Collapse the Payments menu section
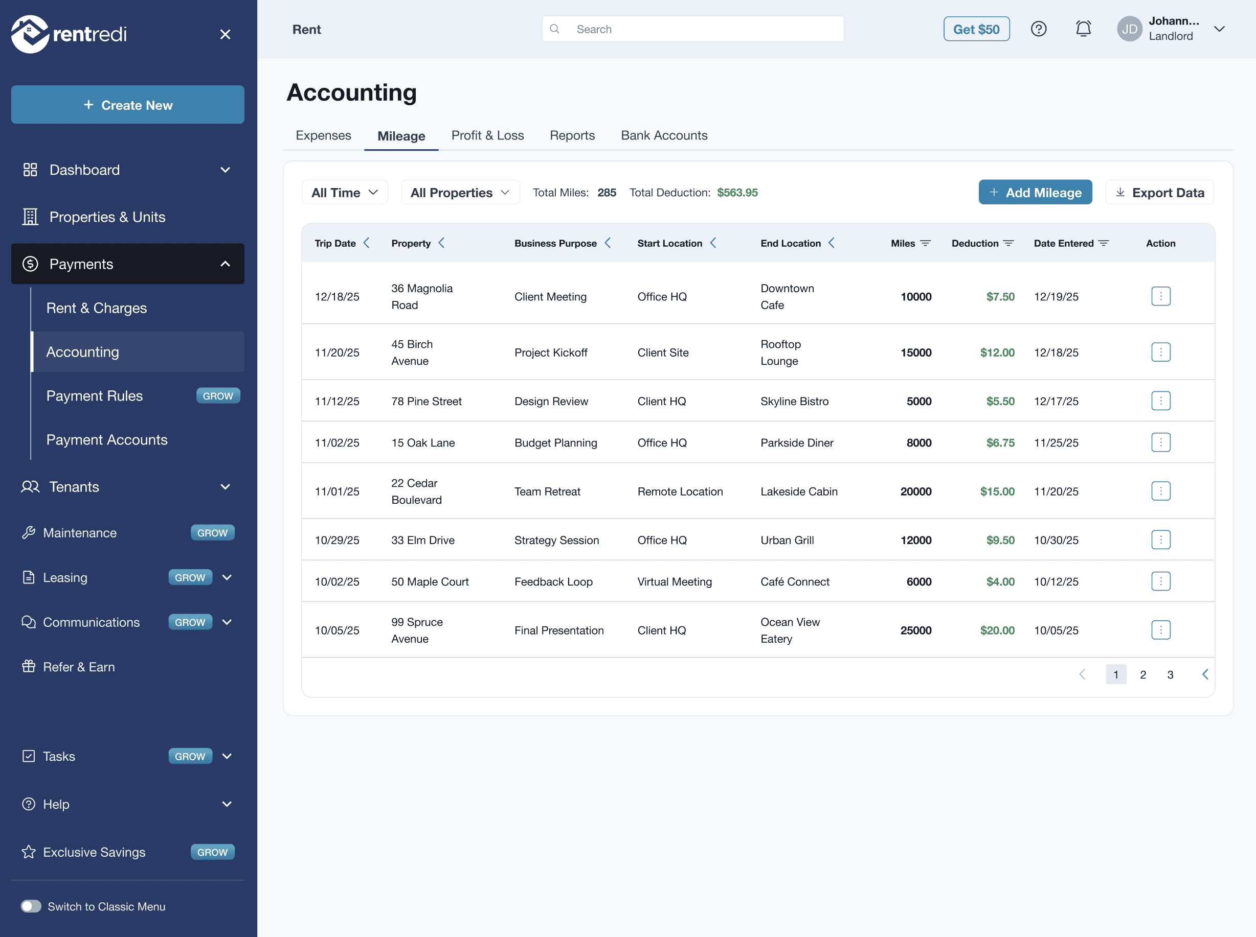 (225, 264)
